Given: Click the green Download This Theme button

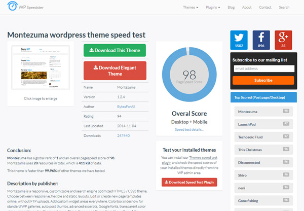Looking at the screenshot, I should pos(115,50).
